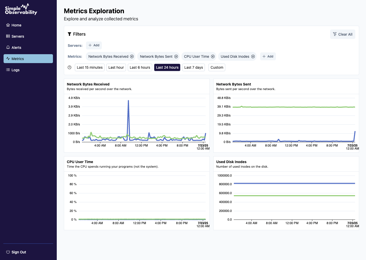Add another metric to the filters
This screenshot has height=260, width=366.
(268, 56)
